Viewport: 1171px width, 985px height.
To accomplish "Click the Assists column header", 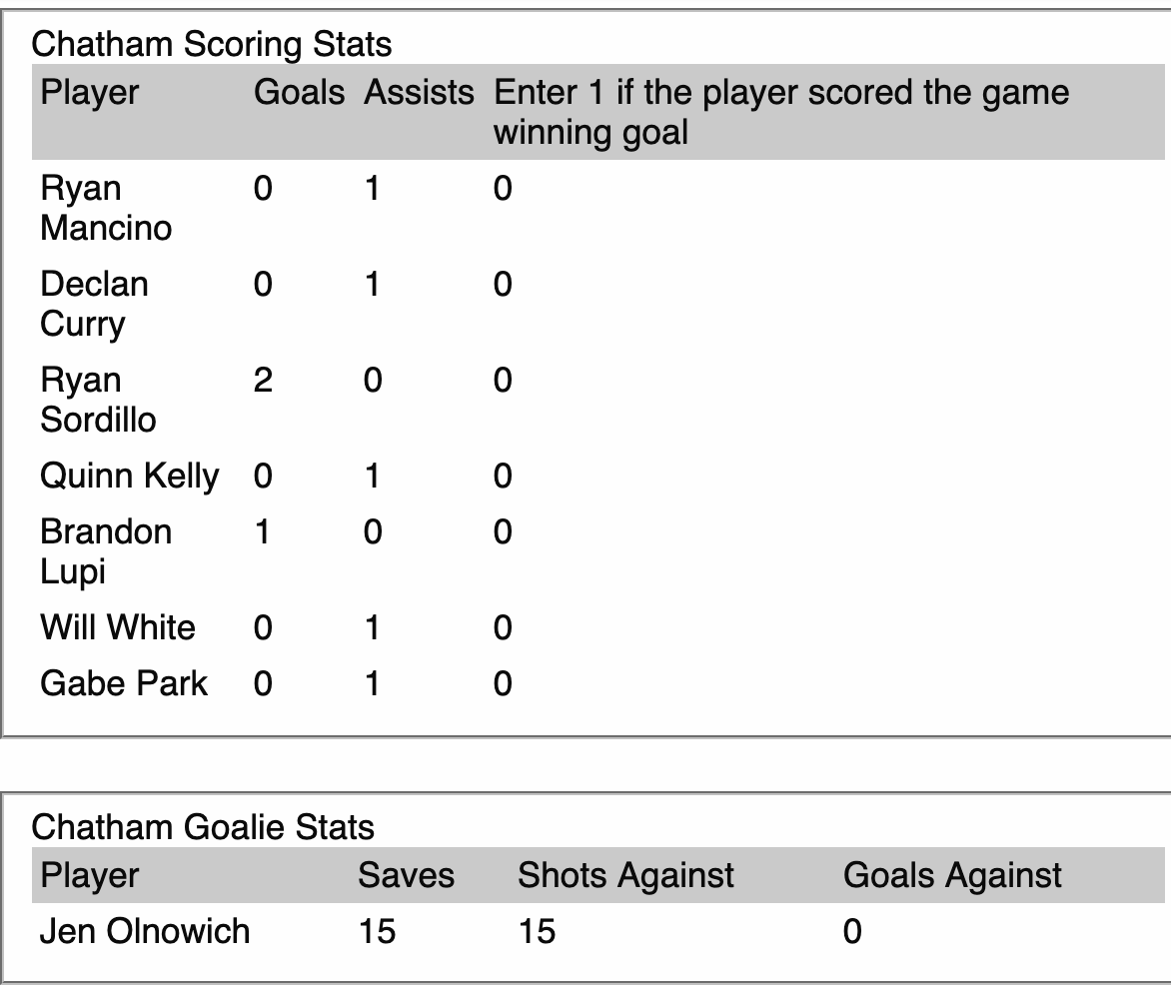I will tap(419, 93).
